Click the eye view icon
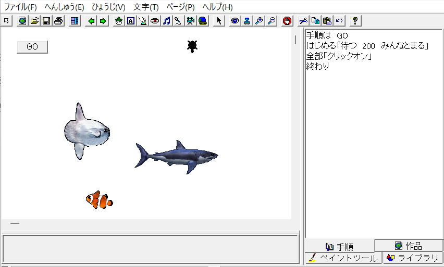444x267 pixels. (235, 21)
